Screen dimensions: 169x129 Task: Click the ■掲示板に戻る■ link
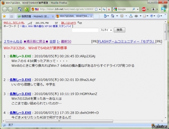point(36,41)
